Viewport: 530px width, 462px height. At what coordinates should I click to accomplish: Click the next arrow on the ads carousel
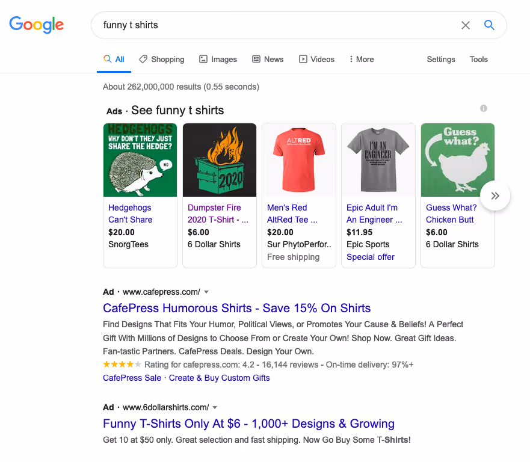pos(495,196)
